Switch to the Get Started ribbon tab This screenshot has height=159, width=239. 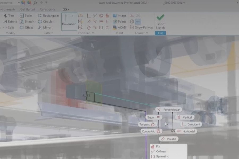27,9
